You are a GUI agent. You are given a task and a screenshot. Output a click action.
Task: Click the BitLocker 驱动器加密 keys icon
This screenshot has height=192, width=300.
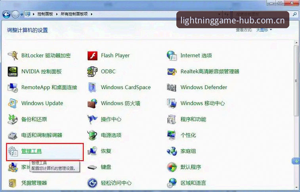tap(13, 56)
